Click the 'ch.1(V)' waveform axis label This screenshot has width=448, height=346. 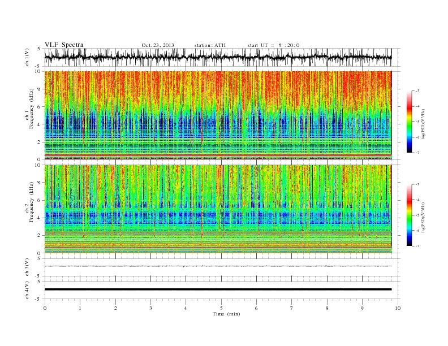coord(27,57)
